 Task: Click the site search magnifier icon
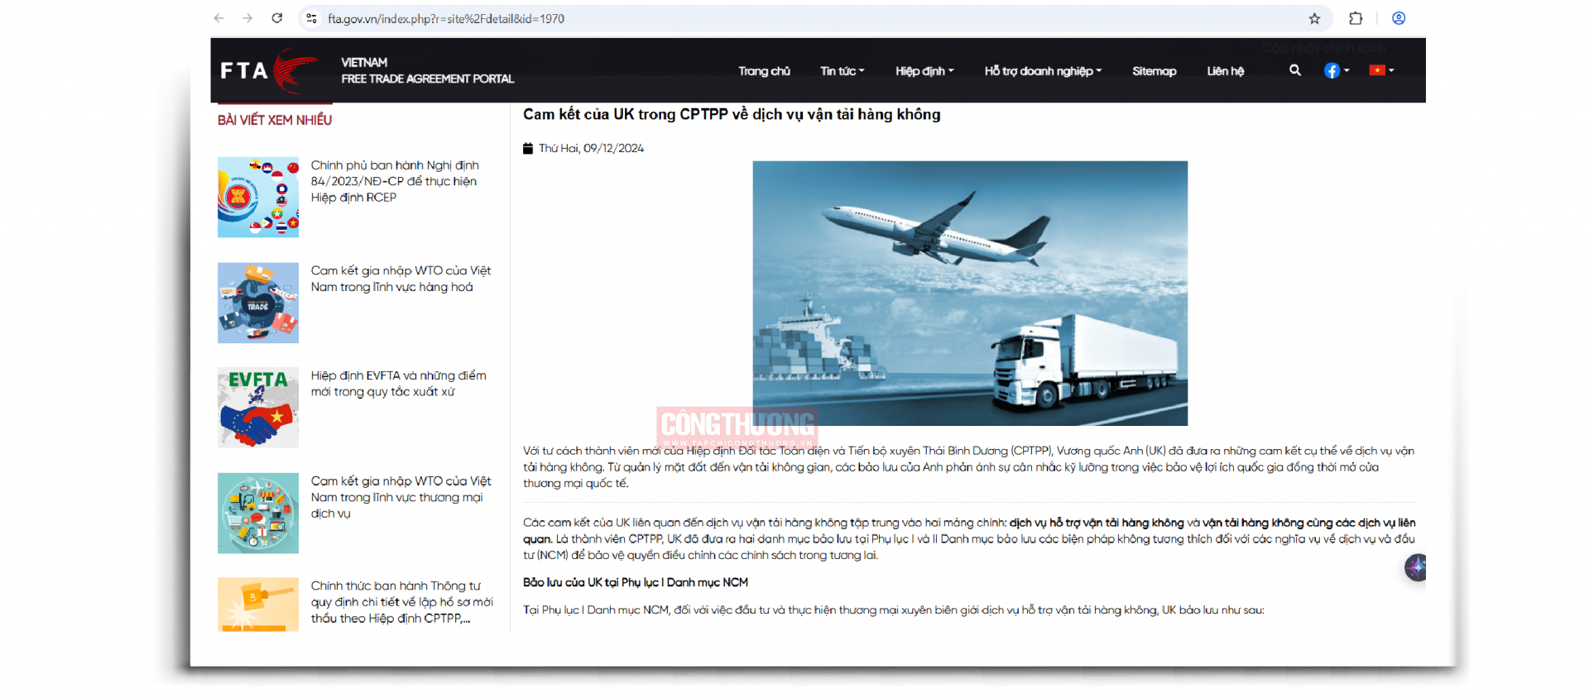[1295, 71]
